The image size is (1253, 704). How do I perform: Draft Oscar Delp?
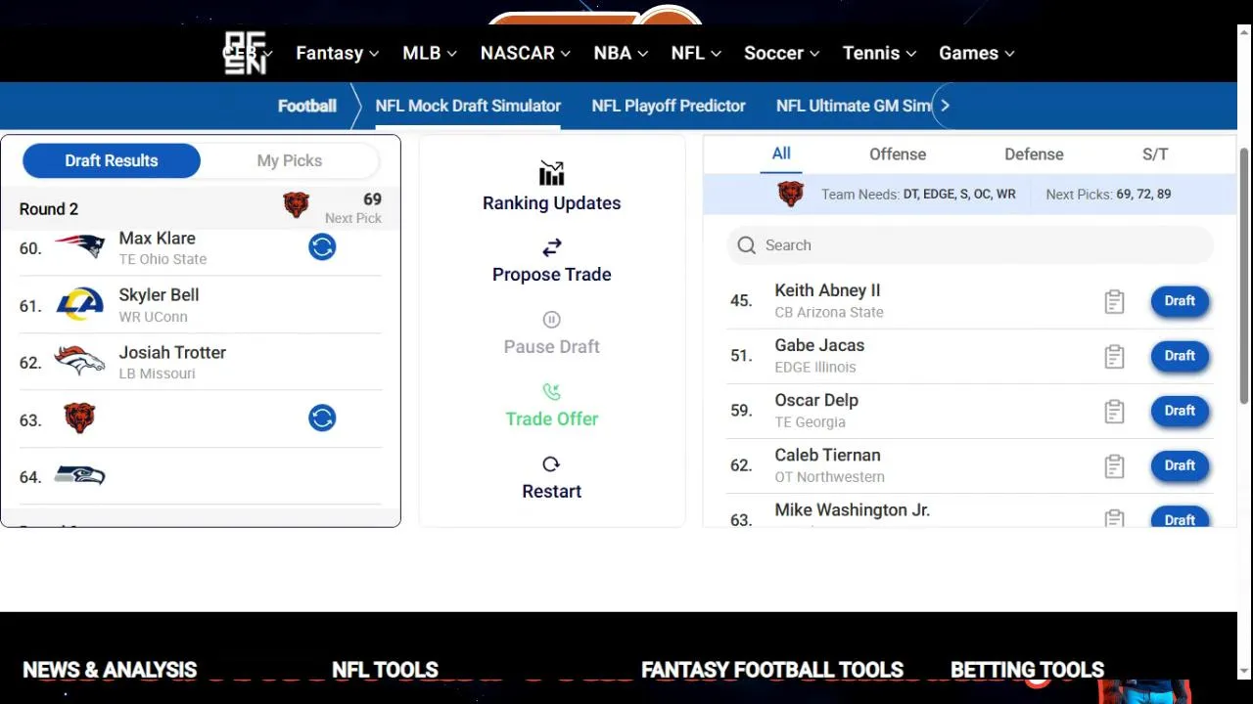[x=1180, y=411]
